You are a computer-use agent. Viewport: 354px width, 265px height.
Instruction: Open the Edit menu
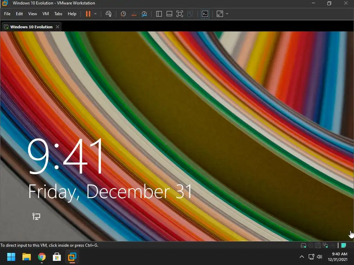(19, 14)
